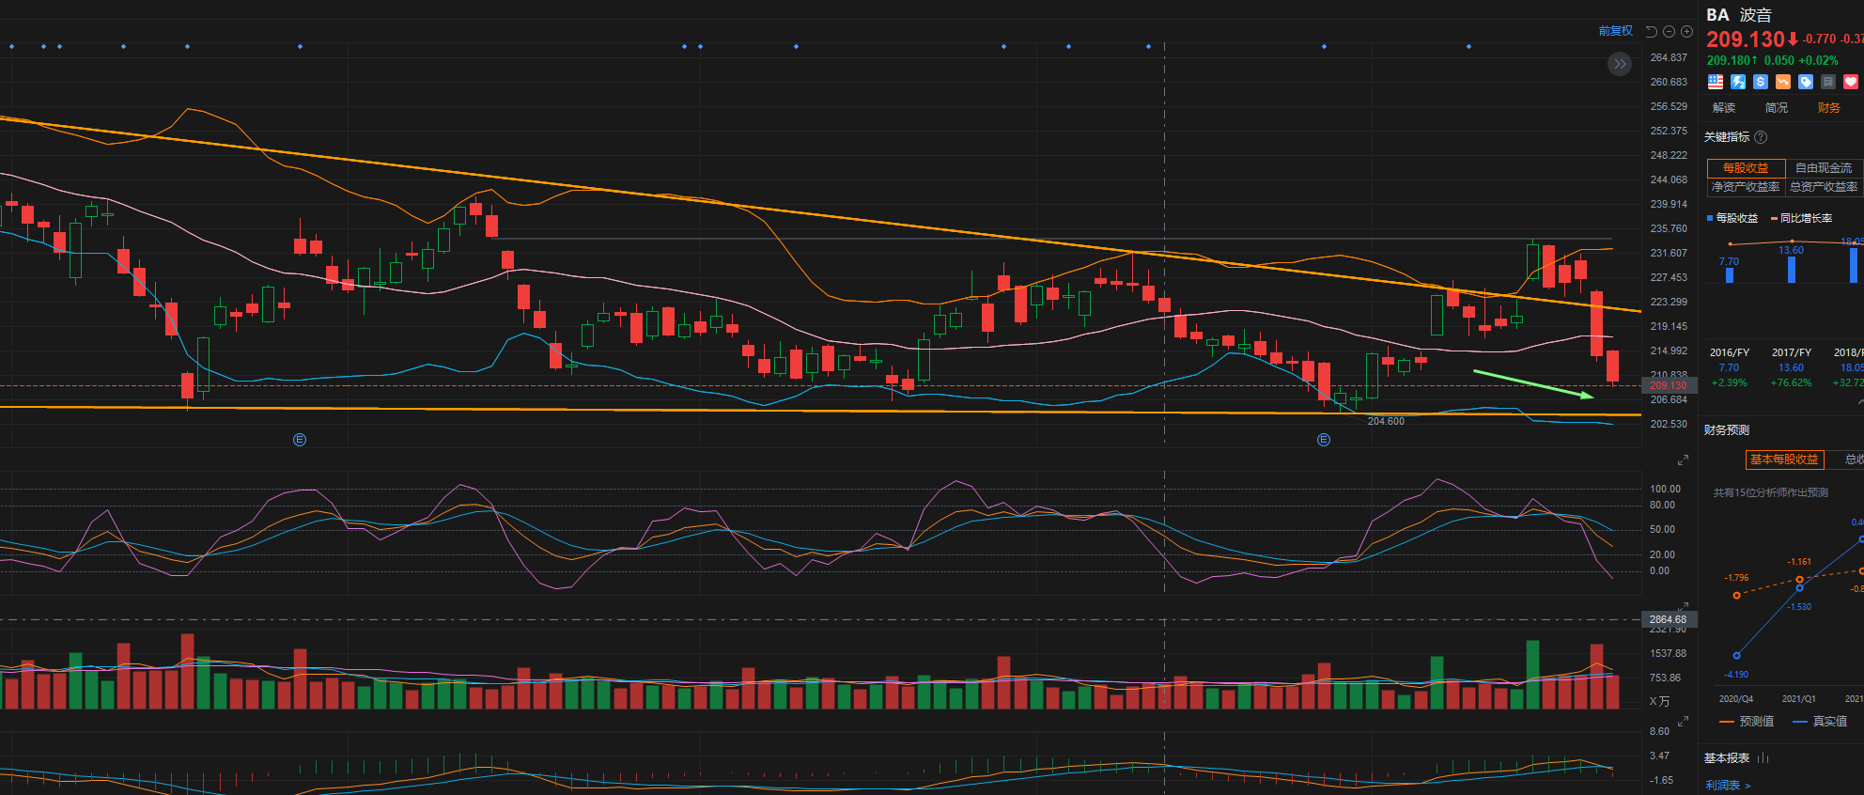1864x795 pixels.
Task: Click the 204.600 low price label
Action: [x=1386, y=421]
